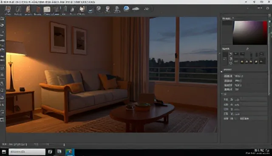Click the taskbar search box
Viewport: 272px width, 156px height.
(27, 152)
